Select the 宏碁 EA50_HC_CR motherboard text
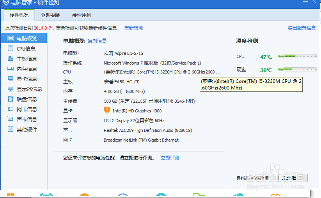The height and width of the screenshot is (198, 321). (122, 82)
